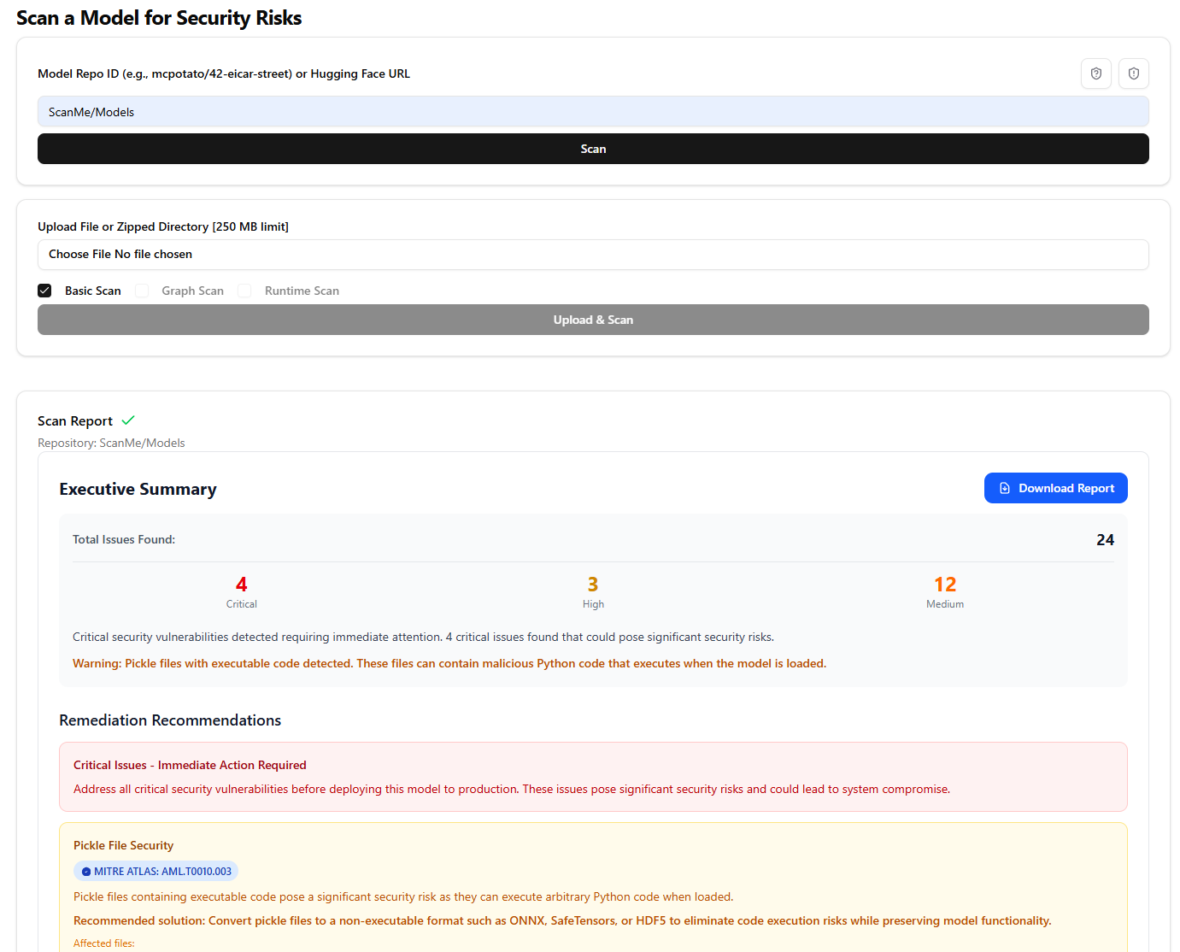Click the Critical Issues remediation card
Viewport: 1180px width, 952px height.
tap(593, 777)
